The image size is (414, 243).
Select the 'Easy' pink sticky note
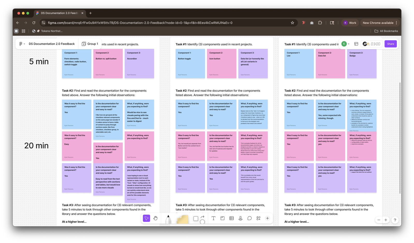point(77,146)
